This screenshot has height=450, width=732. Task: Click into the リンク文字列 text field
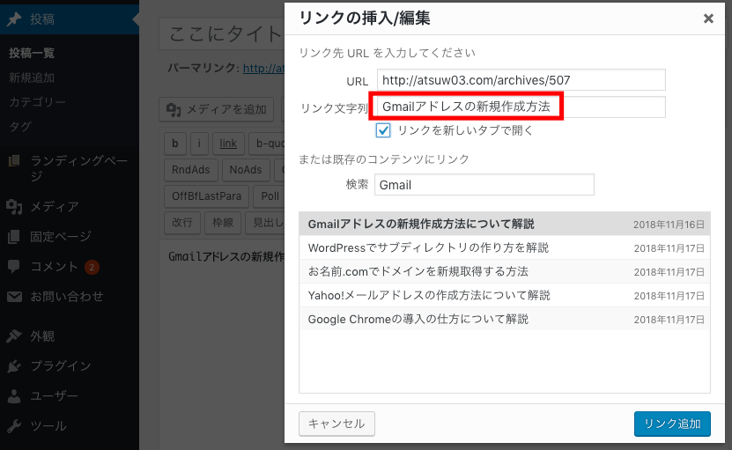pos(521,107)
